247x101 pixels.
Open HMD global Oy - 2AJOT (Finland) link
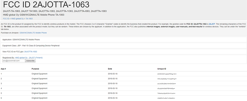point(29,58)
